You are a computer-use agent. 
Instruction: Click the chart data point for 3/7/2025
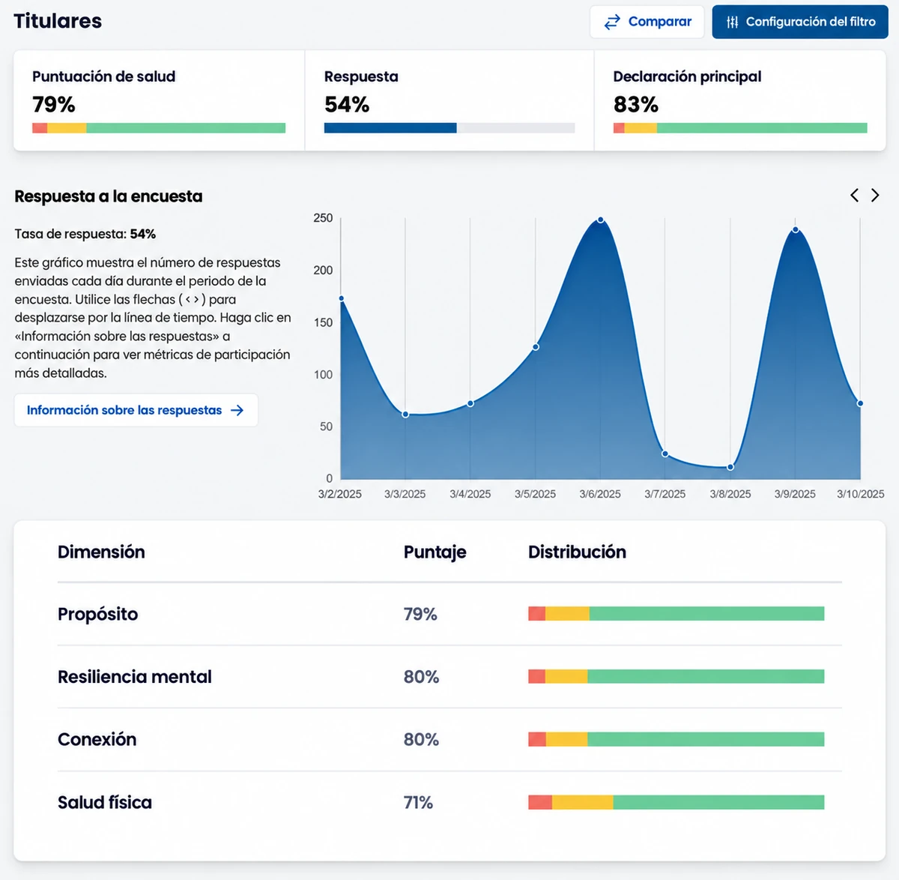pyautogui.click(x=665, y=454)
